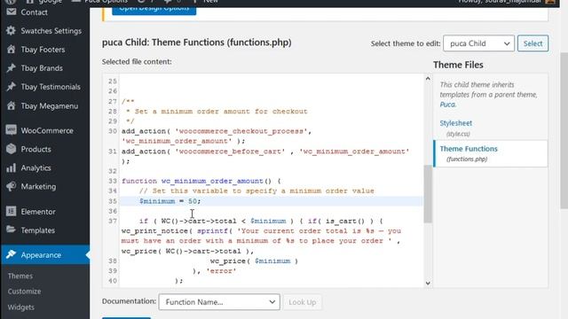
Task: Click the Contact envelope icon
Action: tap(12, 12)
